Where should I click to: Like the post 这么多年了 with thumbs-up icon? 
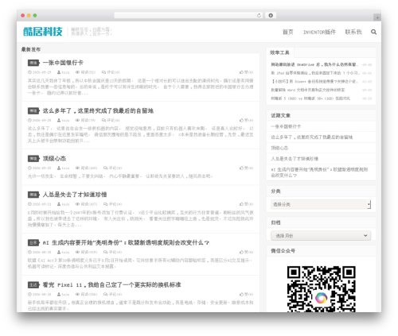246,120
